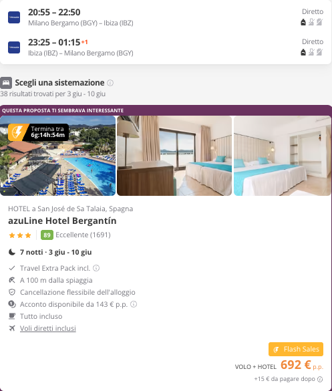Click the Flash Sales badge
Image resolution: width=332 pixels, height=391 pixels.
click(x=296, y=349)
